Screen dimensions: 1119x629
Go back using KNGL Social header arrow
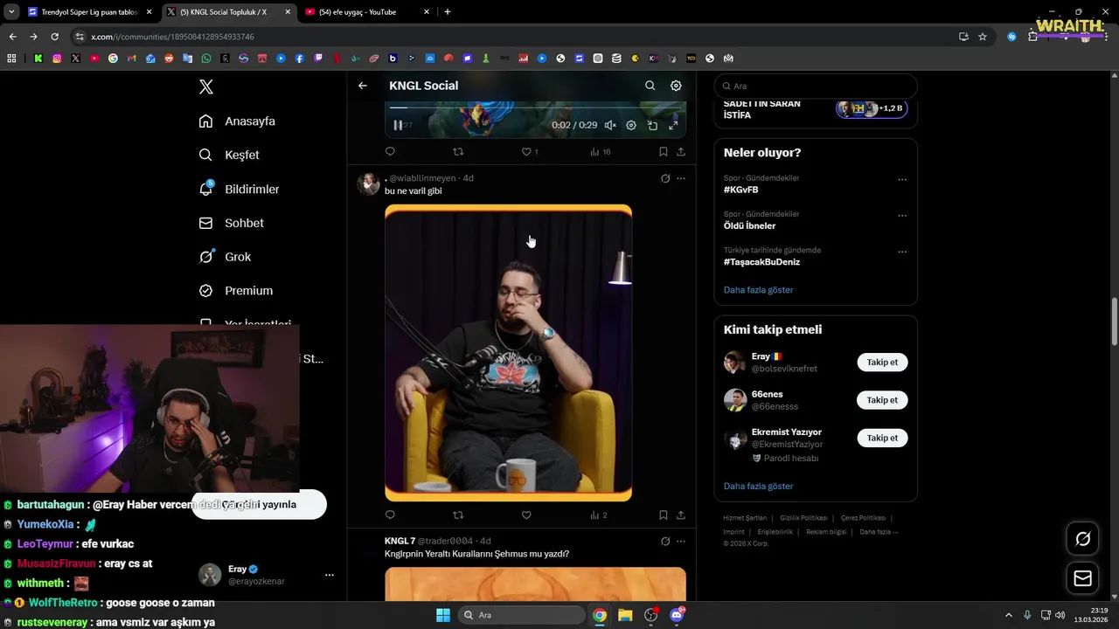pyautogui.click(x=363, y=86)
